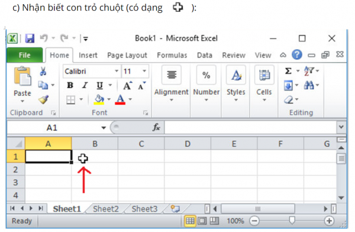Toggle Bold formatting
The height and width of the screenshot is (232, 355).
[x=70, y=85]
